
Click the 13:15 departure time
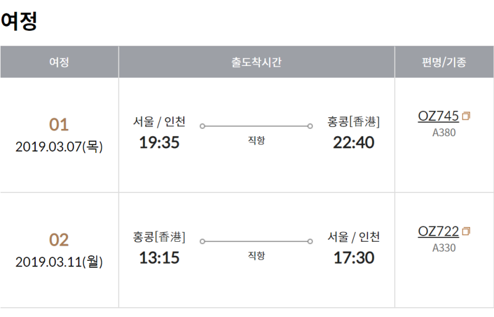159,258
